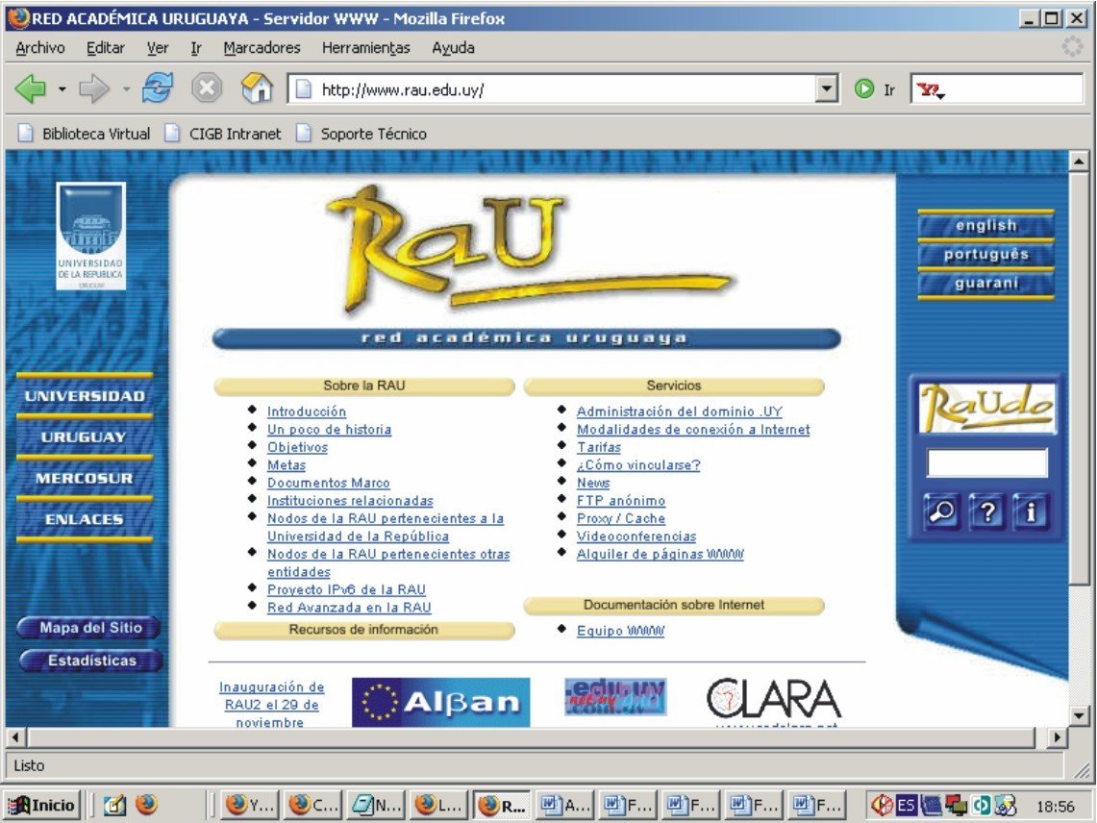Open the Inicio start button
Screen dimensions: 1097x823
click(x=40, y=806)
